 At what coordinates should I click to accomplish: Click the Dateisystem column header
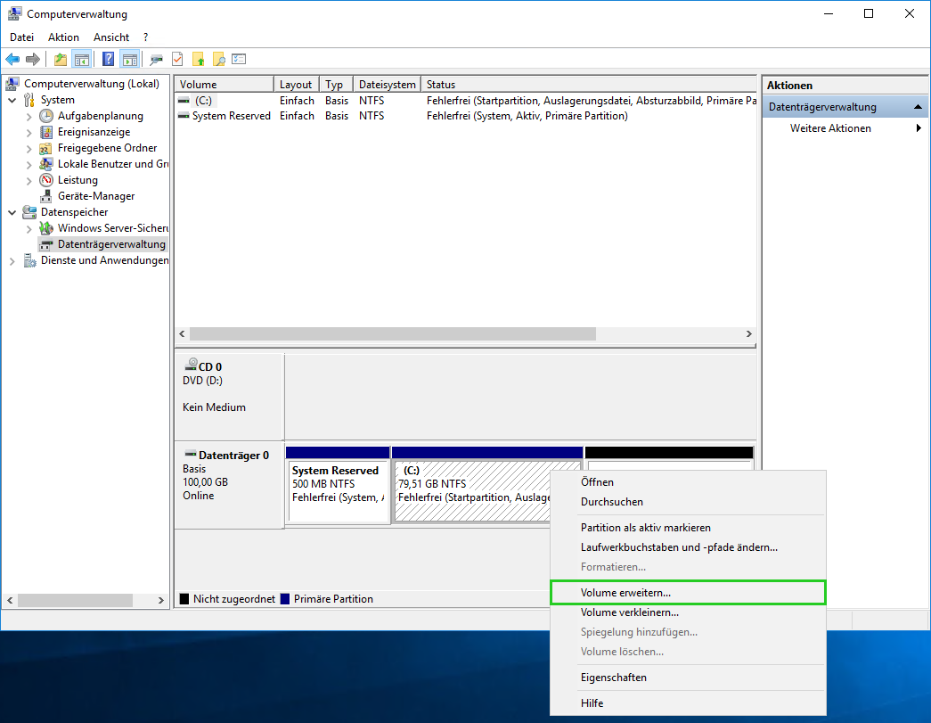tap(387, 85)
